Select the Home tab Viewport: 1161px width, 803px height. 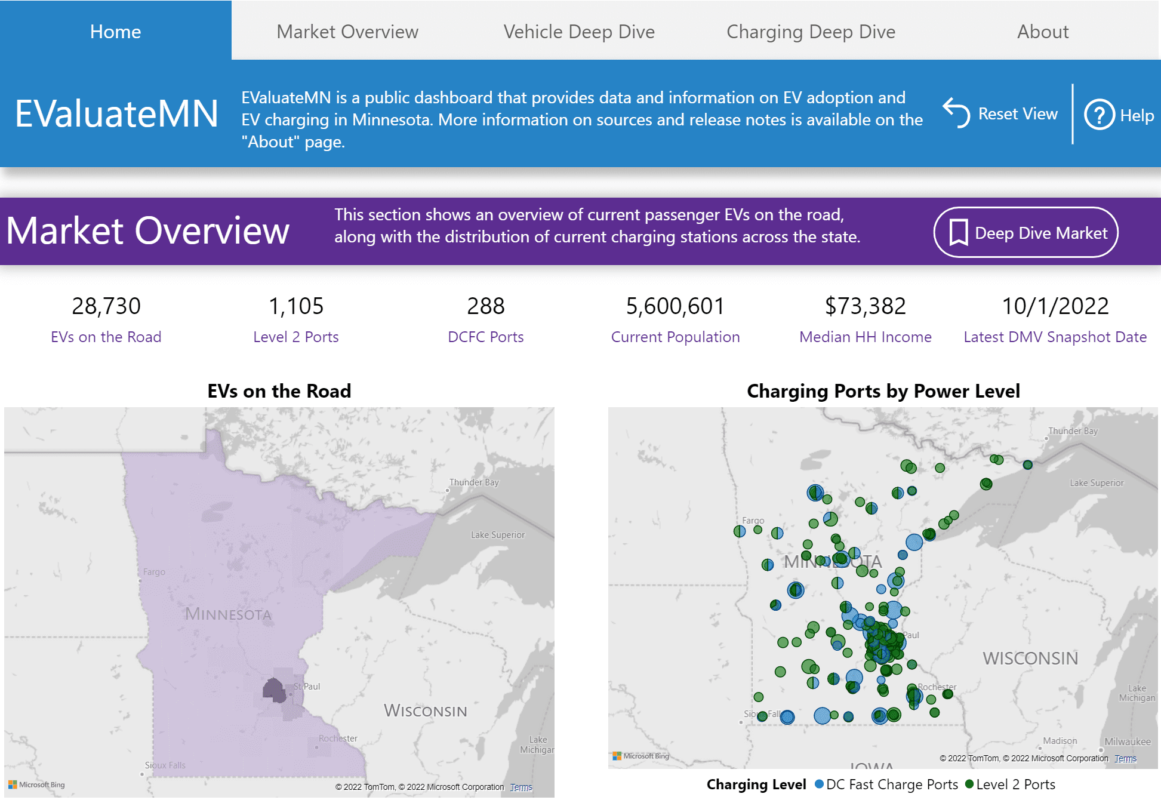point(115,31)
